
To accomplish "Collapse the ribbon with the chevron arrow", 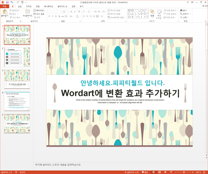I will pos(206,21).
